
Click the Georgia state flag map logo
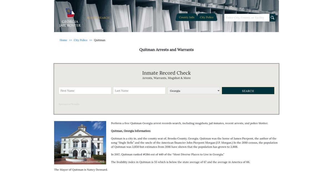pyautogui.click(x=70, y=13)
